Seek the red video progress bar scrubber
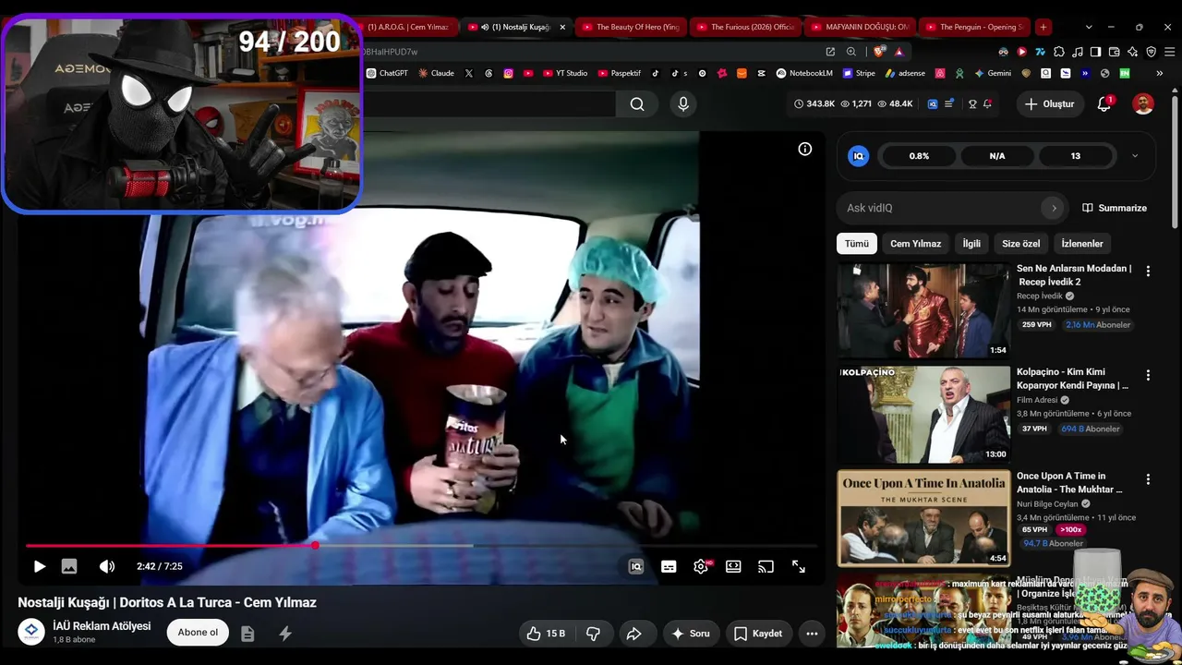1182x665 pixels. pos(315,546)
